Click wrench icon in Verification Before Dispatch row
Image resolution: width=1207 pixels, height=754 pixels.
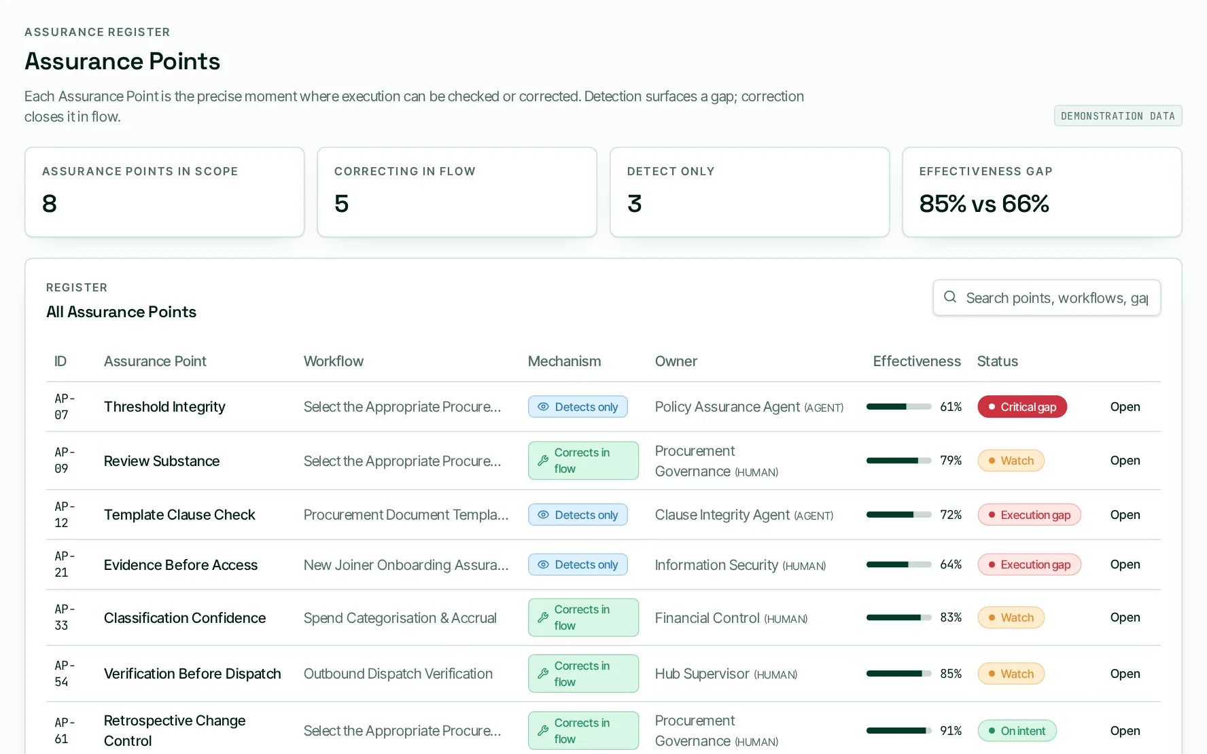point(543,674)
